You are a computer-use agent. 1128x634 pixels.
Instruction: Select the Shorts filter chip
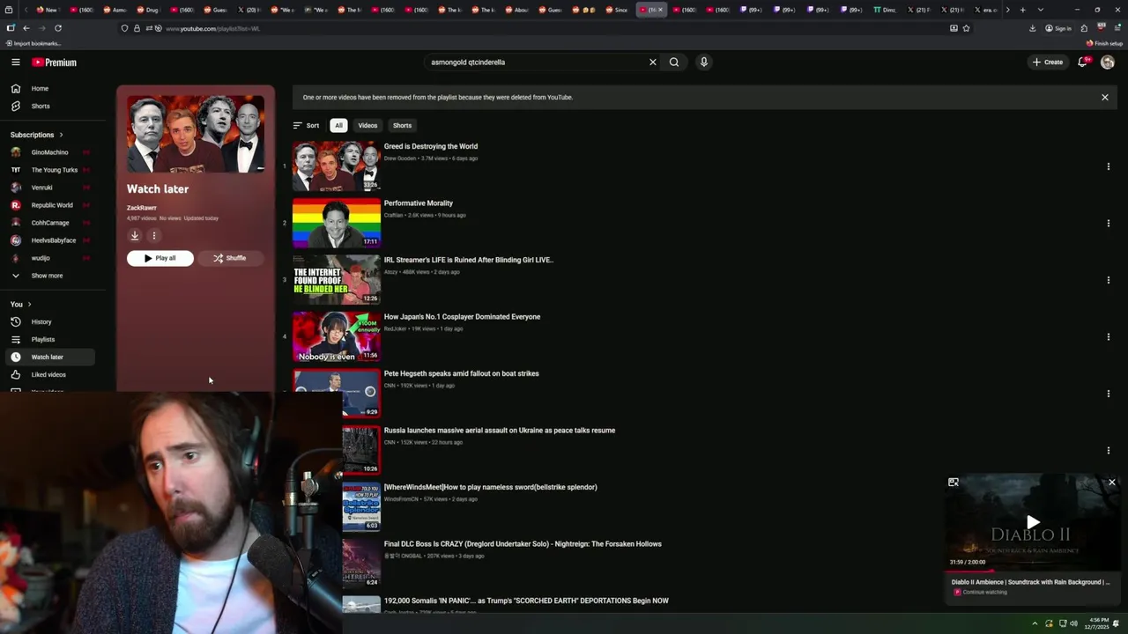(402, 125)
